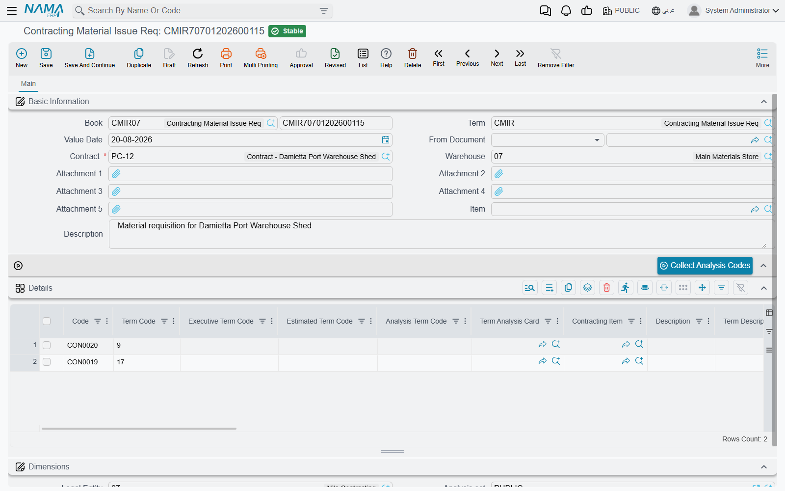Go to the First record
This screenshot has width=785, height=491.
439,57
